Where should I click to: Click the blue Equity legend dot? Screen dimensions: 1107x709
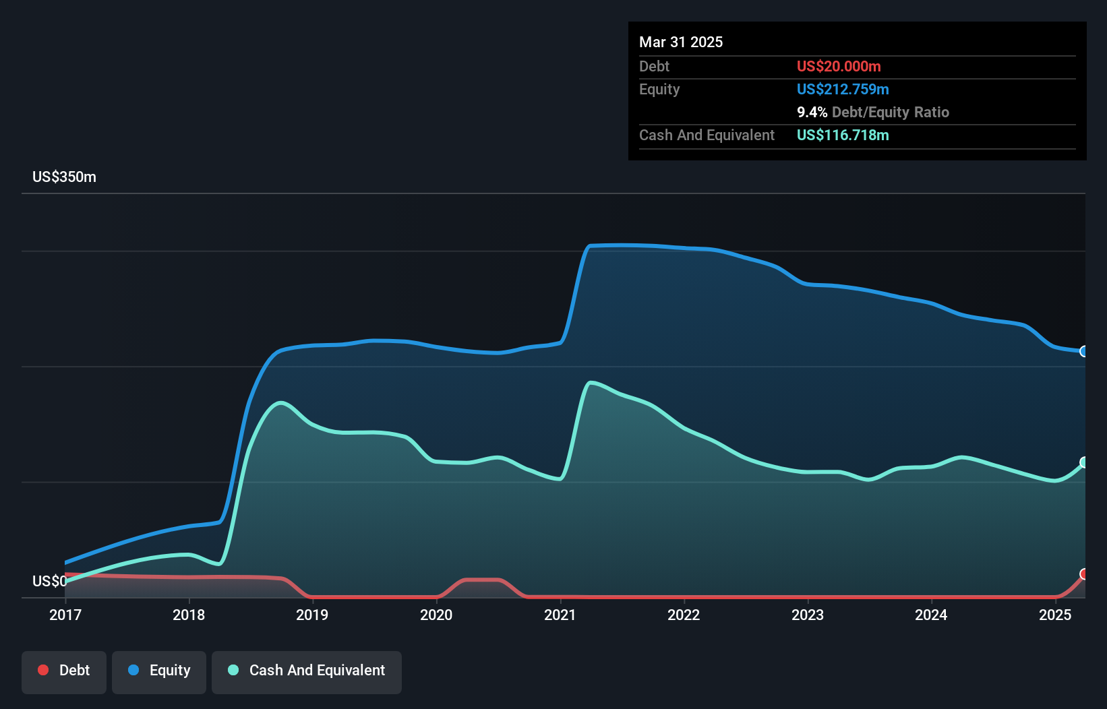tap(133, 670)
